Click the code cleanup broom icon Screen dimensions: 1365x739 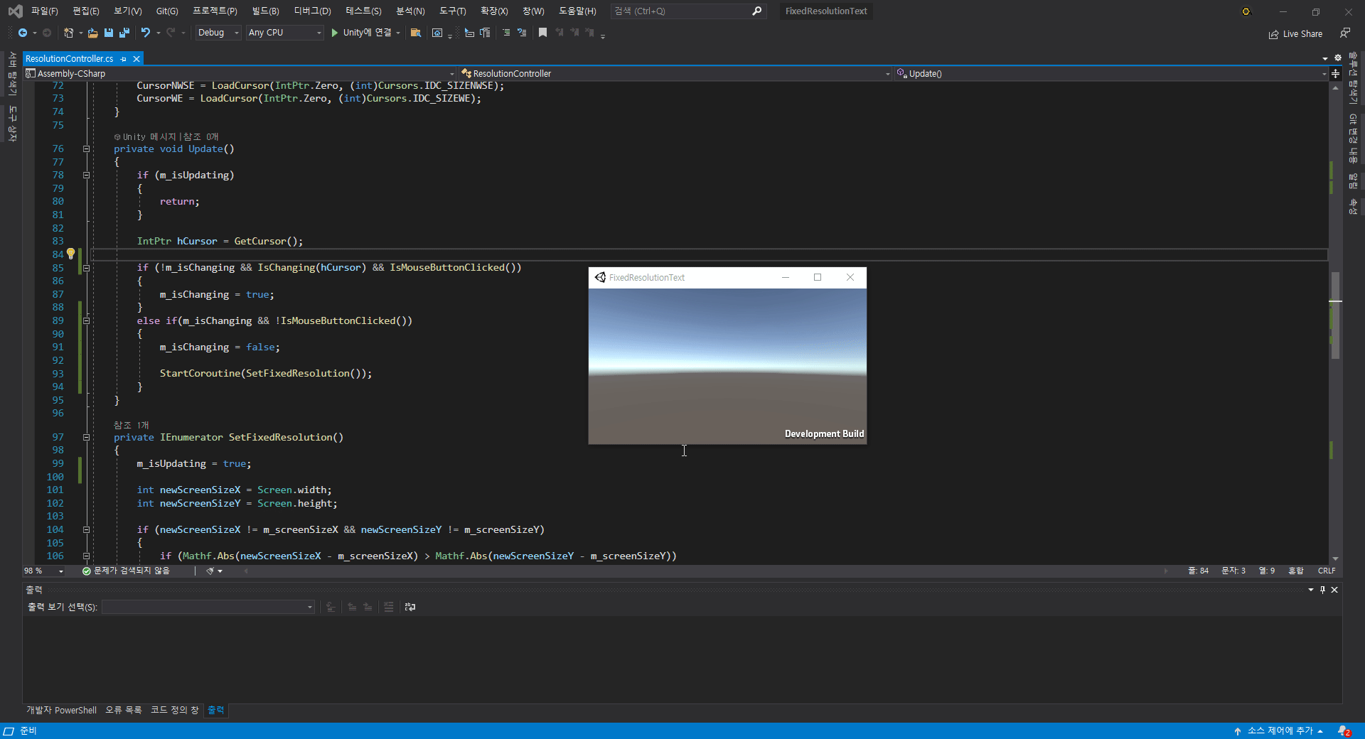(x=210, y=571)
